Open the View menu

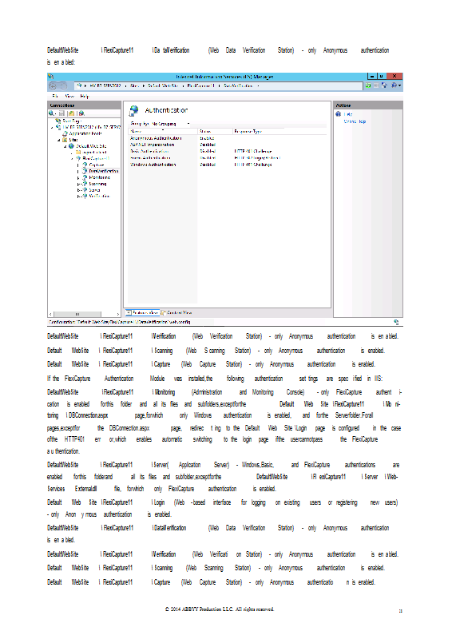(x=69, y=96)
